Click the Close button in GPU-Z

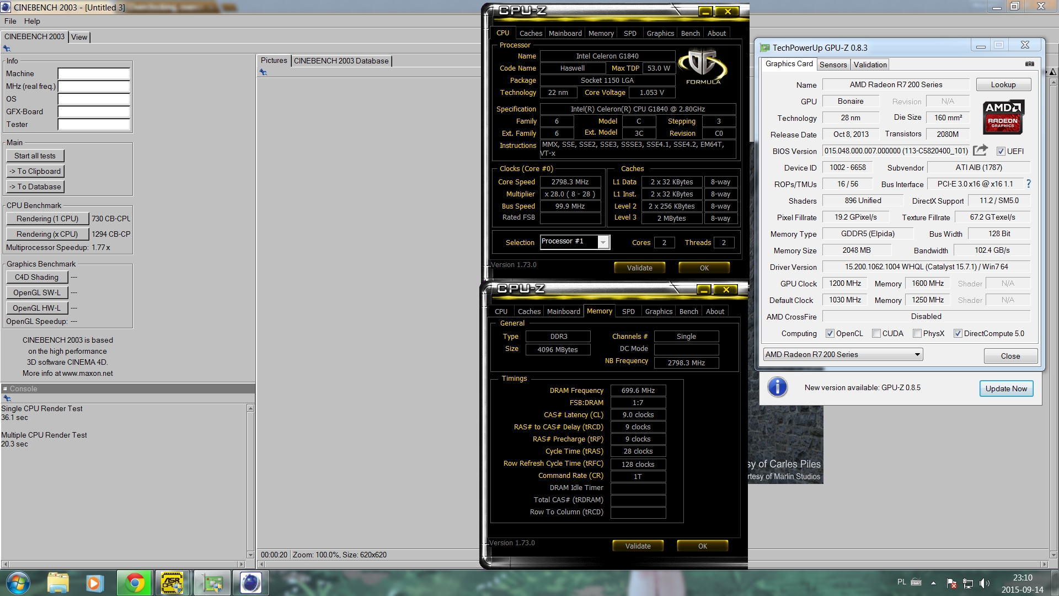1010,356
